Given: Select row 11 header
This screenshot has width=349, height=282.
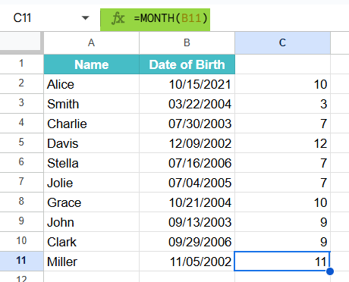Looking at the screenshot, I should point(21,261).
